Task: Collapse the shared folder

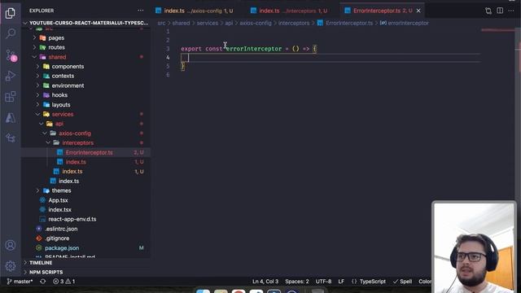Action: point(86,57)
